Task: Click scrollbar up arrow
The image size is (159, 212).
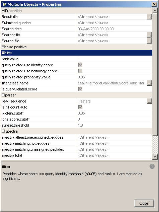Action: pos(155,10)
